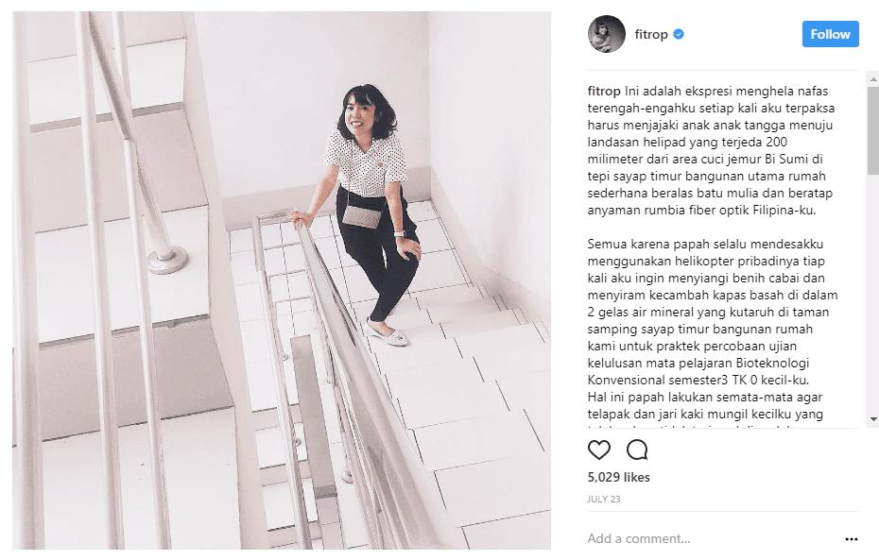Screen dimensions: 879x560
Task: Click the white handbag in the photo
Action: point(362,216)
